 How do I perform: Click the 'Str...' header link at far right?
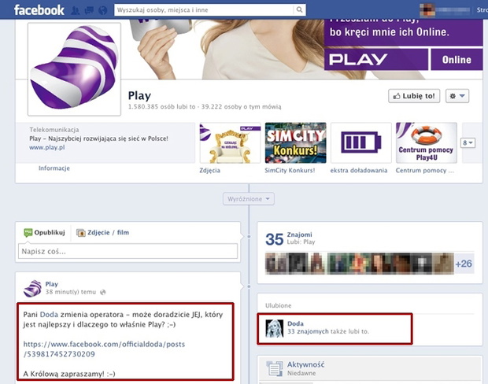click(x=482, y=10)
